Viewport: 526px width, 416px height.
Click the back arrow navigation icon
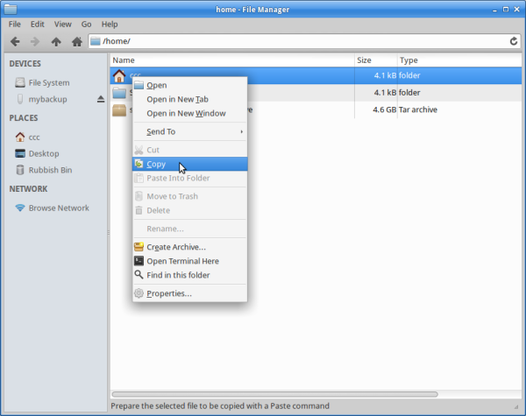coord(15,41)
